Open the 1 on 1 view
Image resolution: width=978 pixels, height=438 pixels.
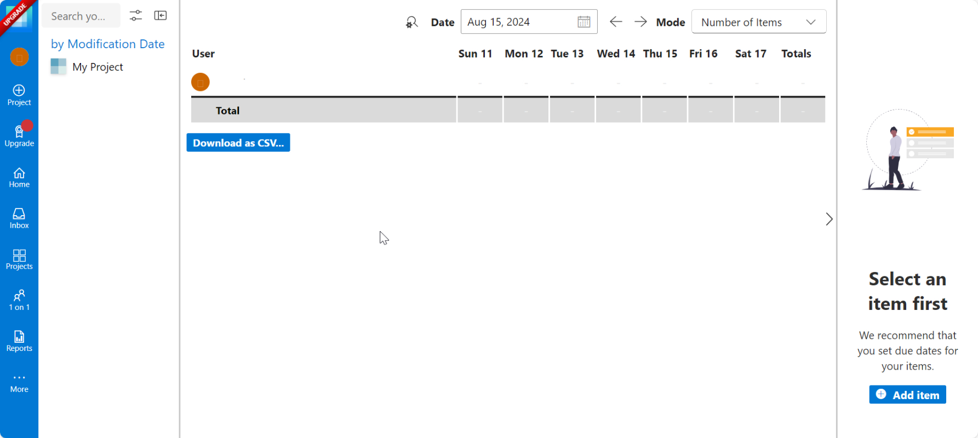click(19, 301)
